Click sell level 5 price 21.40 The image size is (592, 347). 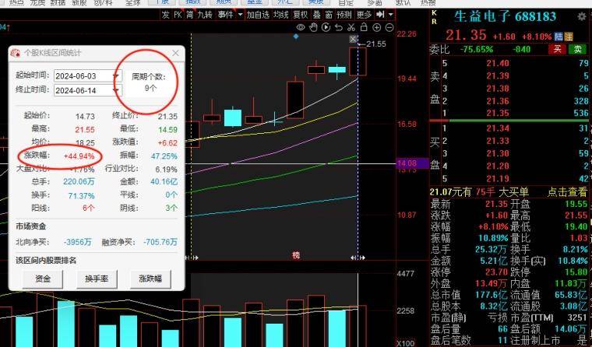[498, 63]
